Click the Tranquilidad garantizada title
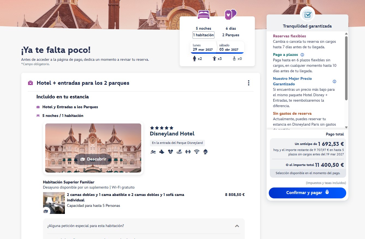This screenshot has height=239, width=365. pos(307,26)
